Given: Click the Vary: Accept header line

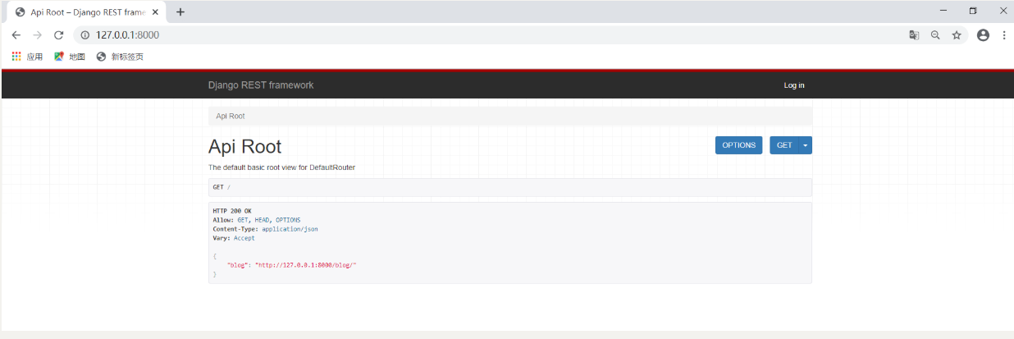Looking at the screenshot, I should click(234, 238).
